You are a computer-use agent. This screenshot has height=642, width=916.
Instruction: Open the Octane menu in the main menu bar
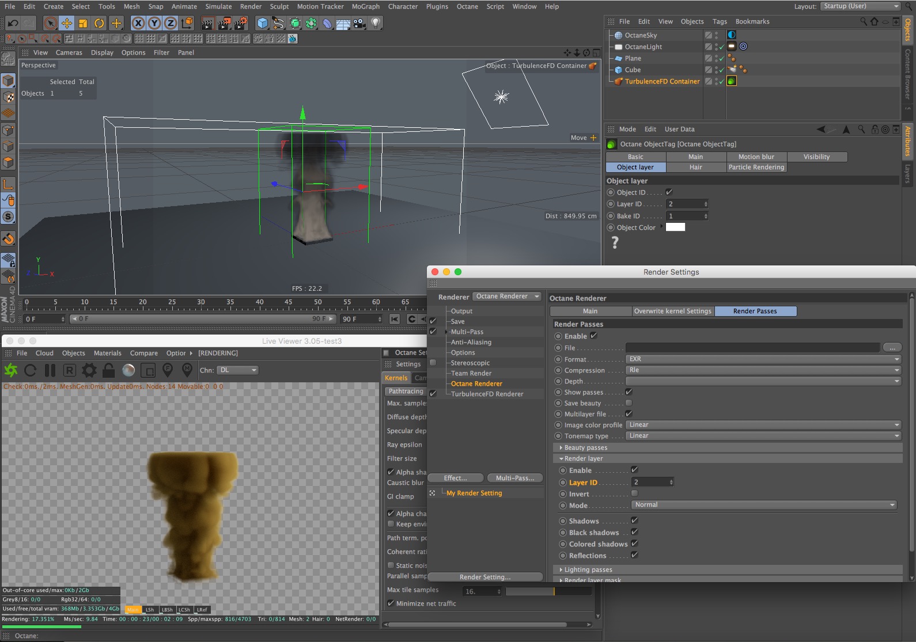click(x=467, y=6)
